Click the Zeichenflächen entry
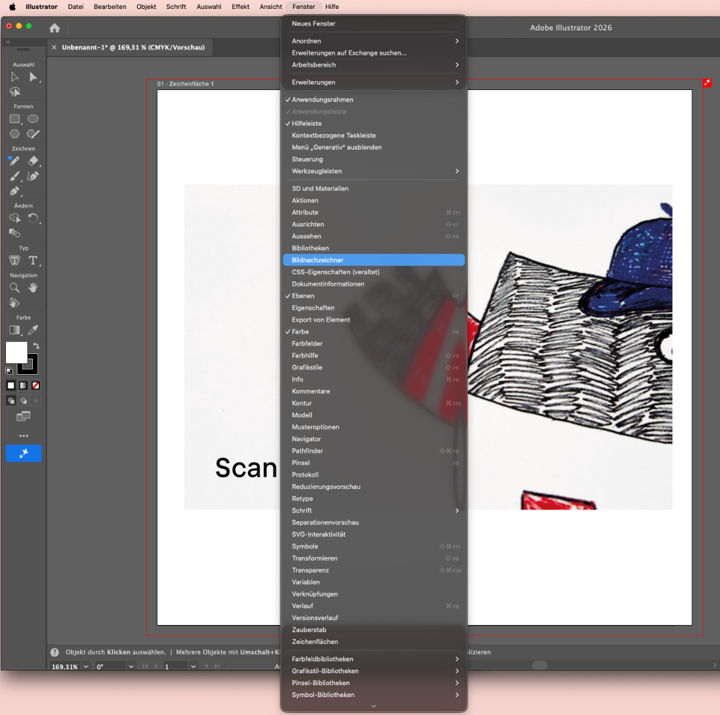Viewport: 720px width, 715px height. point(374,642)
